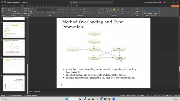Click the Paste clipboard icon
The image size is (180, 101).
pos(9,10)
